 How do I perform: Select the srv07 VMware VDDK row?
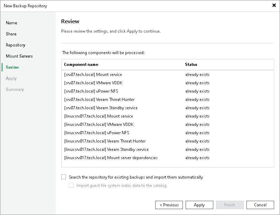pyautogui.click(x=168, y=83)
